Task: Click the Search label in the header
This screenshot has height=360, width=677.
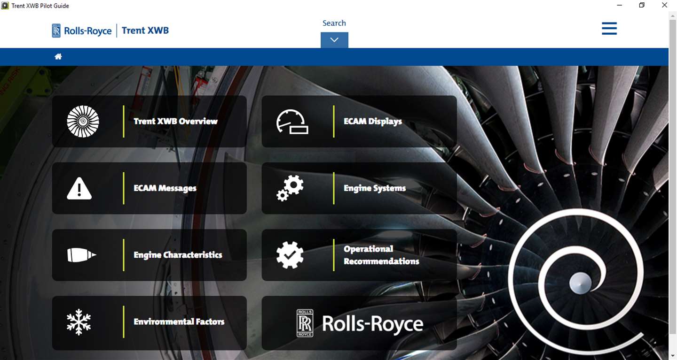Action: tap(334, 23)
